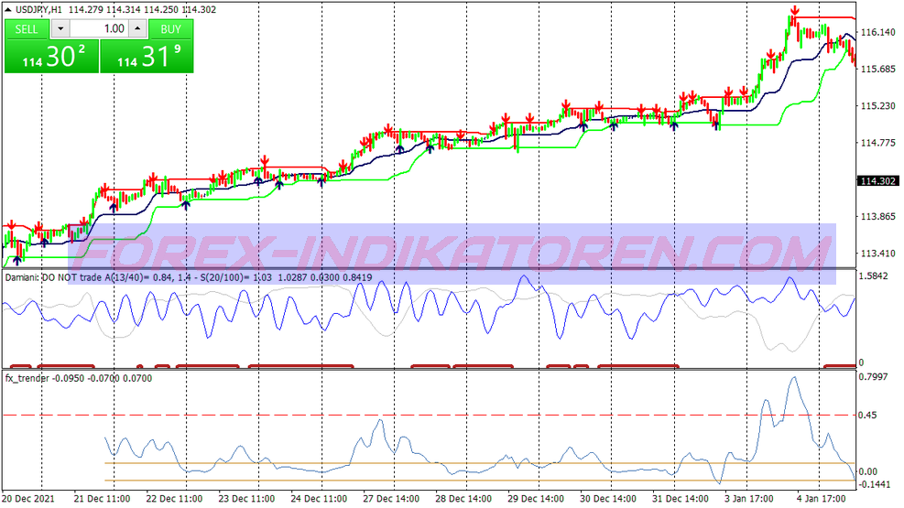Click the sell price 114.30 tile

(50, 57)
